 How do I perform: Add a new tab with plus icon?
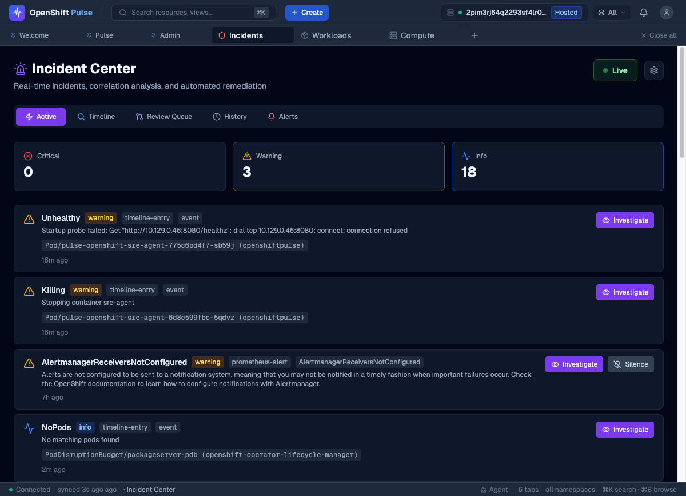(474, 35)
